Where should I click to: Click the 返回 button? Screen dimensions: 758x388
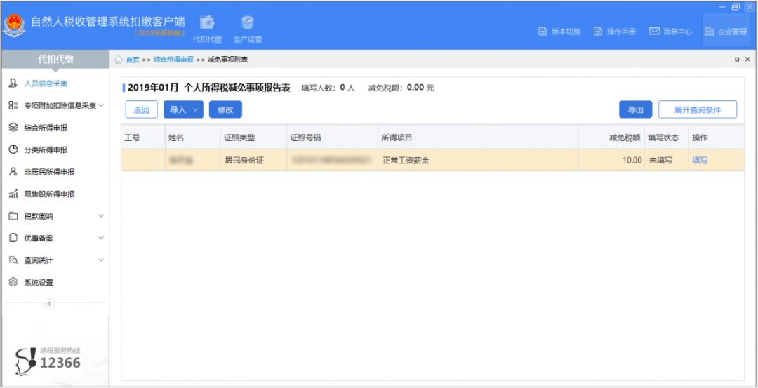tap(142, 109)
